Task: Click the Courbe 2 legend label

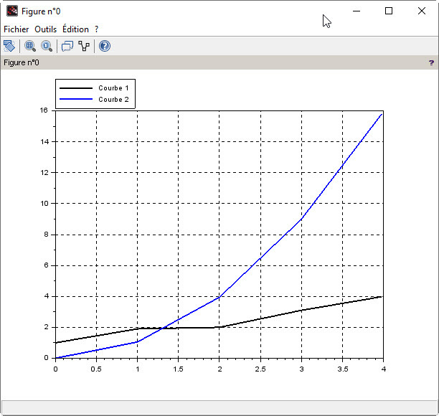Action: pyautogui.click(x=113, y=100)
